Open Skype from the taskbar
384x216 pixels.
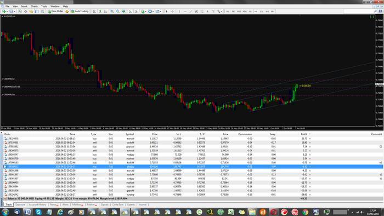[x=38, y=212]
